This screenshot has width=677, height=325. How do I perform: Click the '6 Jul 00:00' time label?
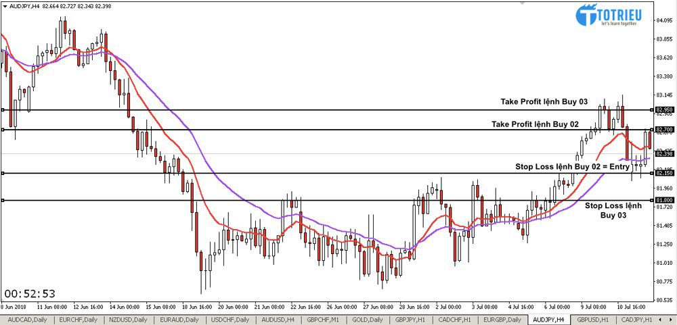click(559, 307)
